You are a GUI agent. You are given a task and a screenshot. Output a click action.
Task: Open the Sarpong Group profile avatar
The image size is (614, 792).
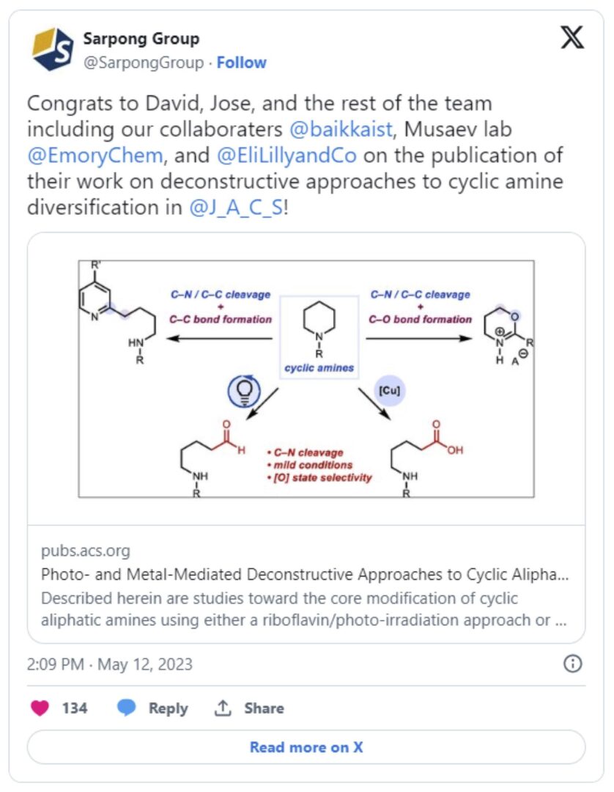point(53,49)
